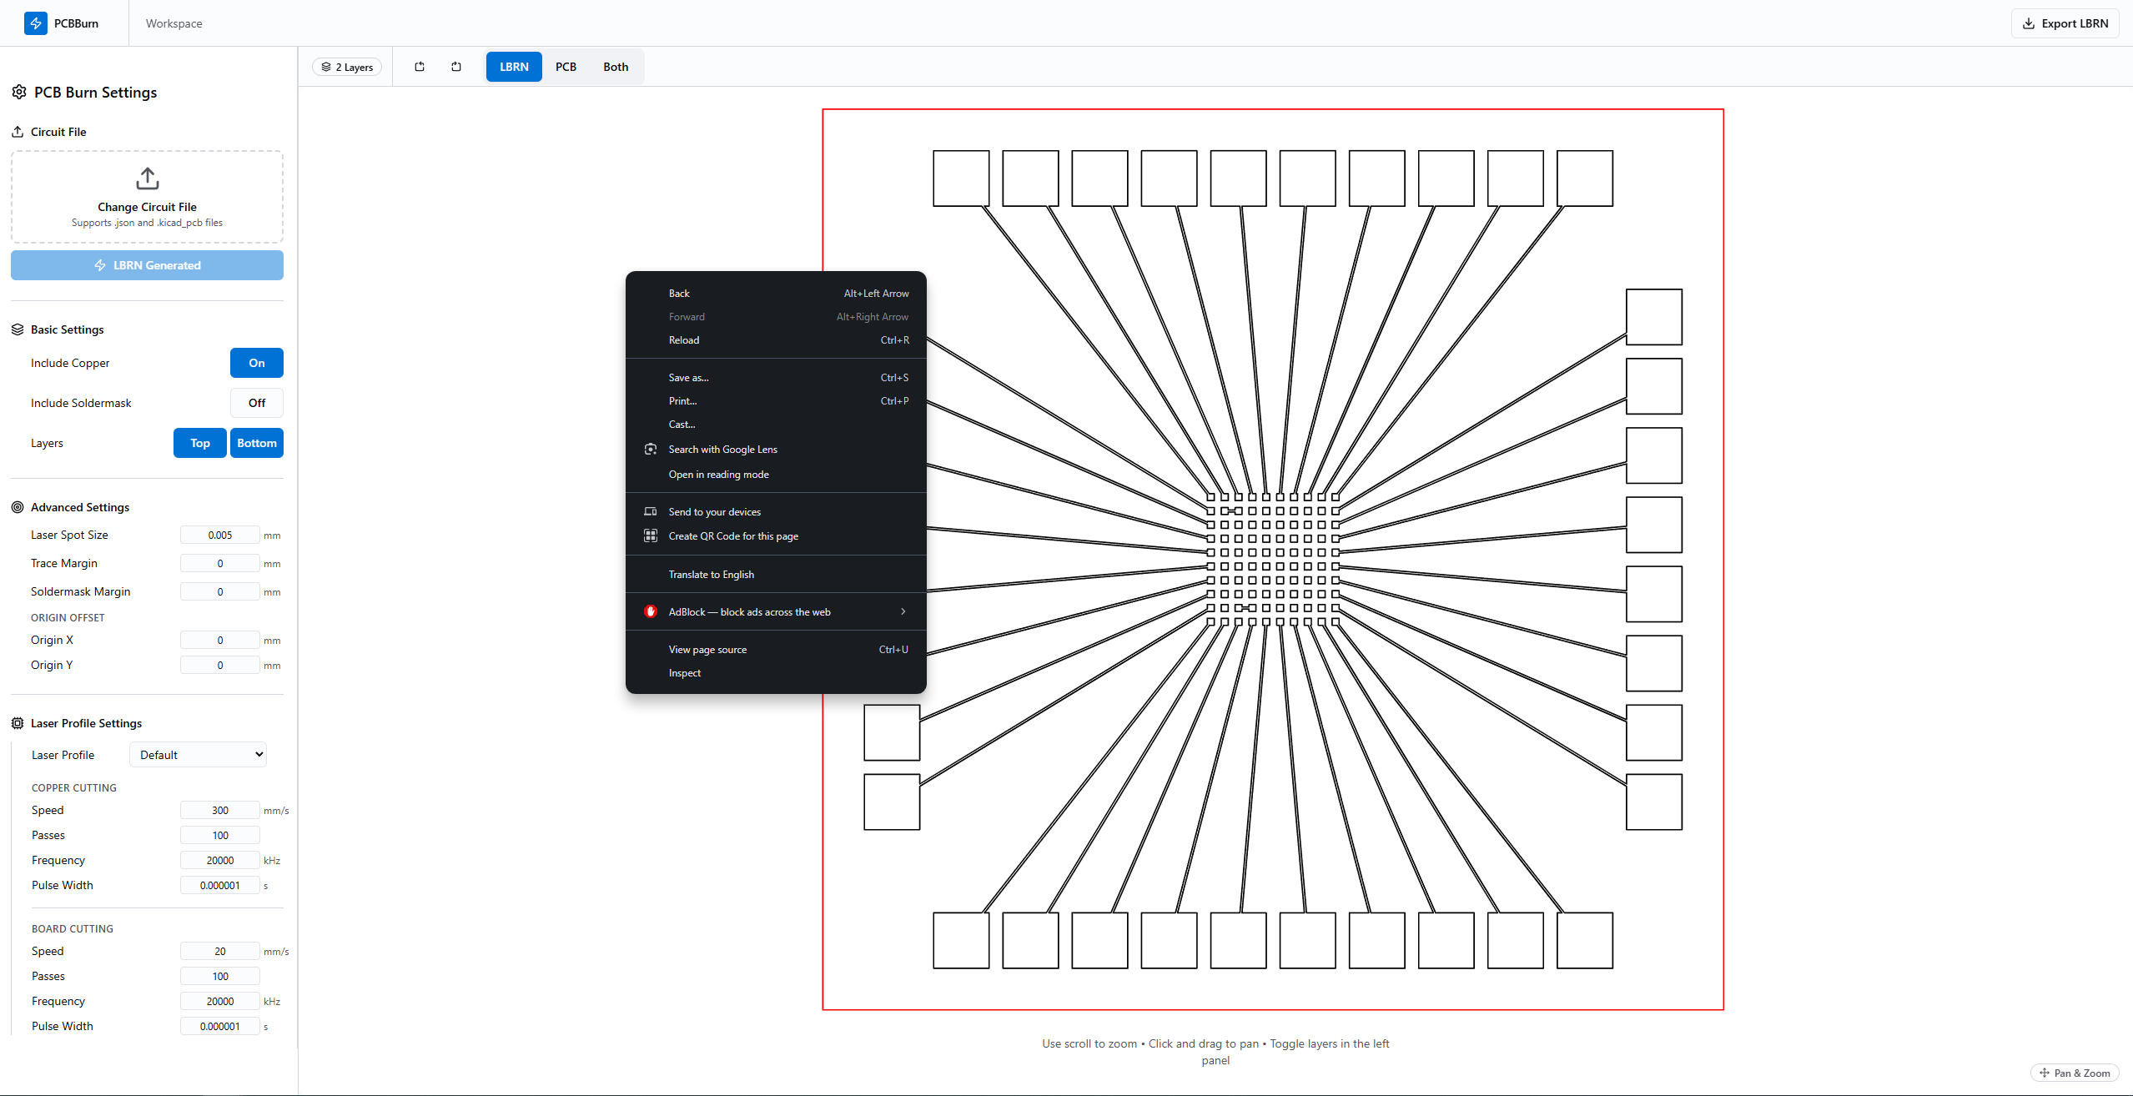Toggle Include Copper off
Image resolution: width=2133 pixels, height=1096 pixels.
[x=256, y=363]
